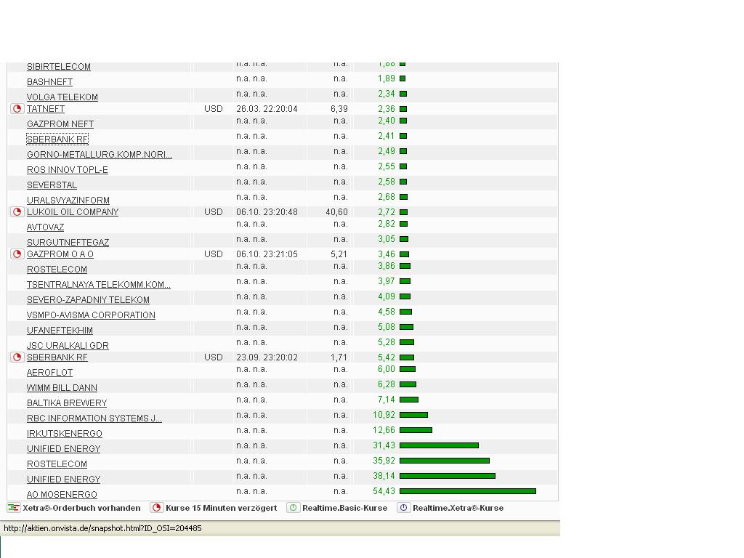Open the GAZPROM NEFT link
Viewport: 744px width, 558px height.
pyautogui.click(x=60, y=124)
